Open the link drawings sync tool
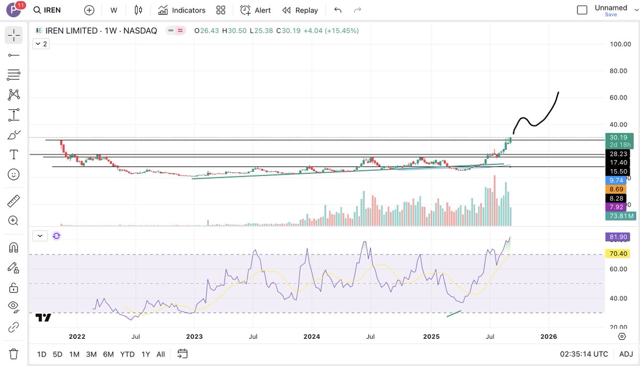The image size is (640, 366). click(14, 327)
